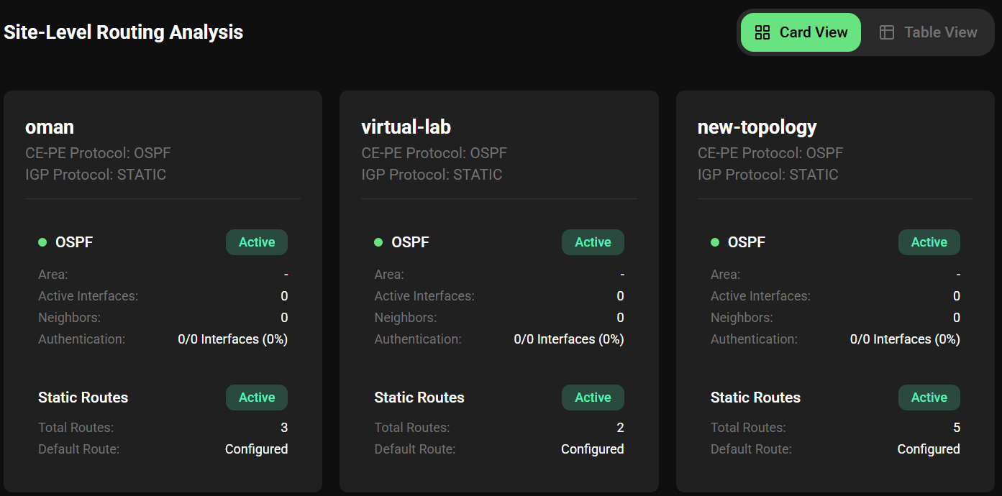Image resolution: width=1002 pixels, height=496 pixels.
Task: Click green OSPF status dot in oman card
Action: coord(42,242)
